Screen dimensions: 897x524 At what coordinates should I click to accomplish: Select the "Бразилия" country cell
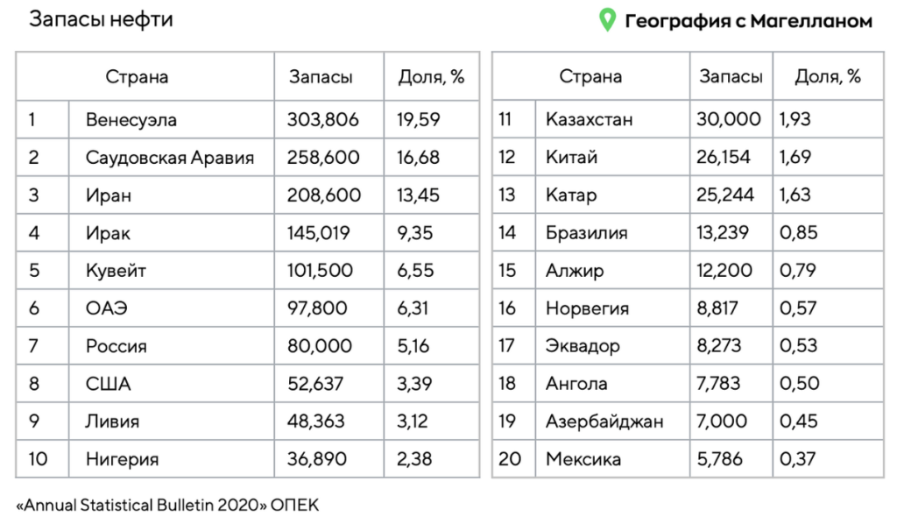tap(586, 233)
